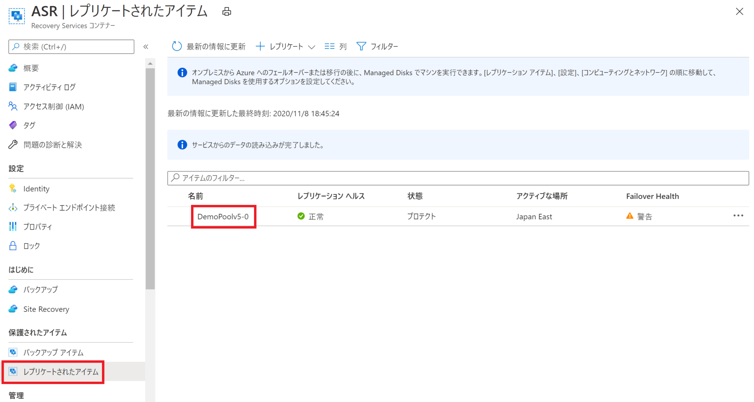Click the Recovery Services vault icon
This screenshot has height=402, width=754.
[x=17, y=16]
